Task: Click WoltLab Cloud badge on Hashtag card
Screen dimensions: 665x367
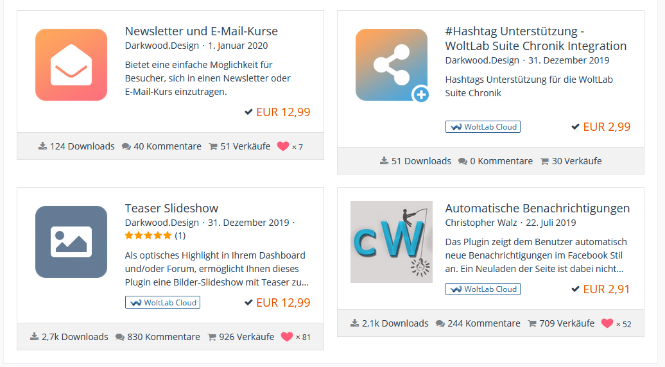Action: pyautogui.click(x=483, y=126)
